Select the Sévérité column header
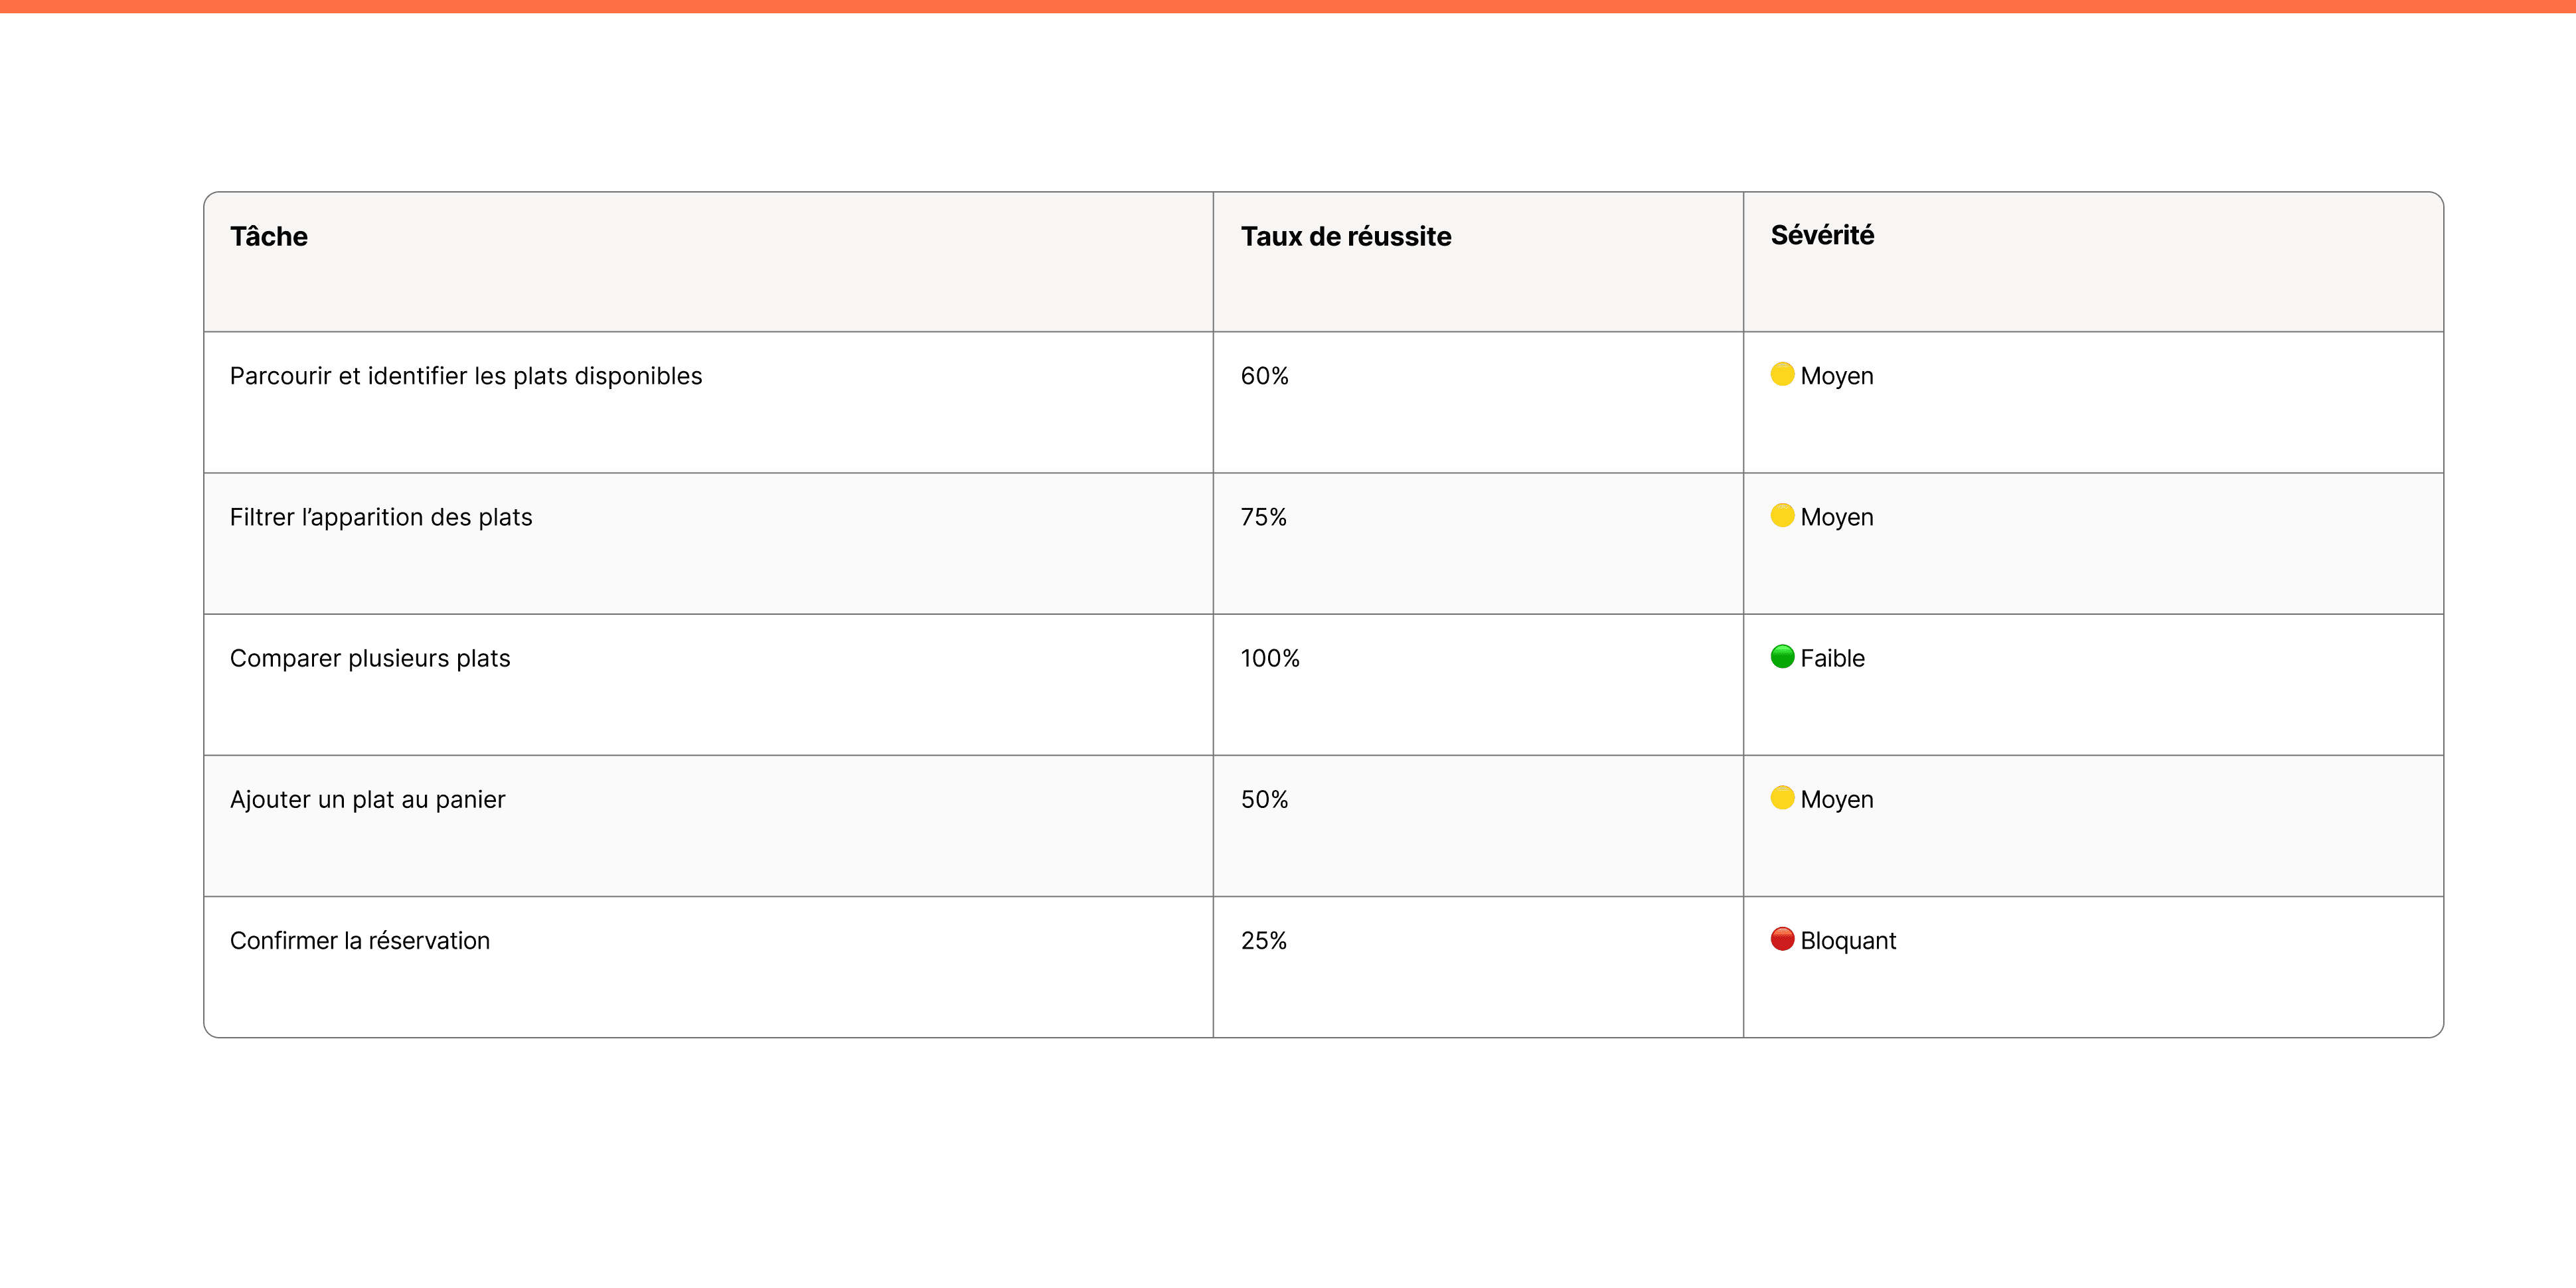Screen dimensions: 2576x1288 tap(1822, 235)
